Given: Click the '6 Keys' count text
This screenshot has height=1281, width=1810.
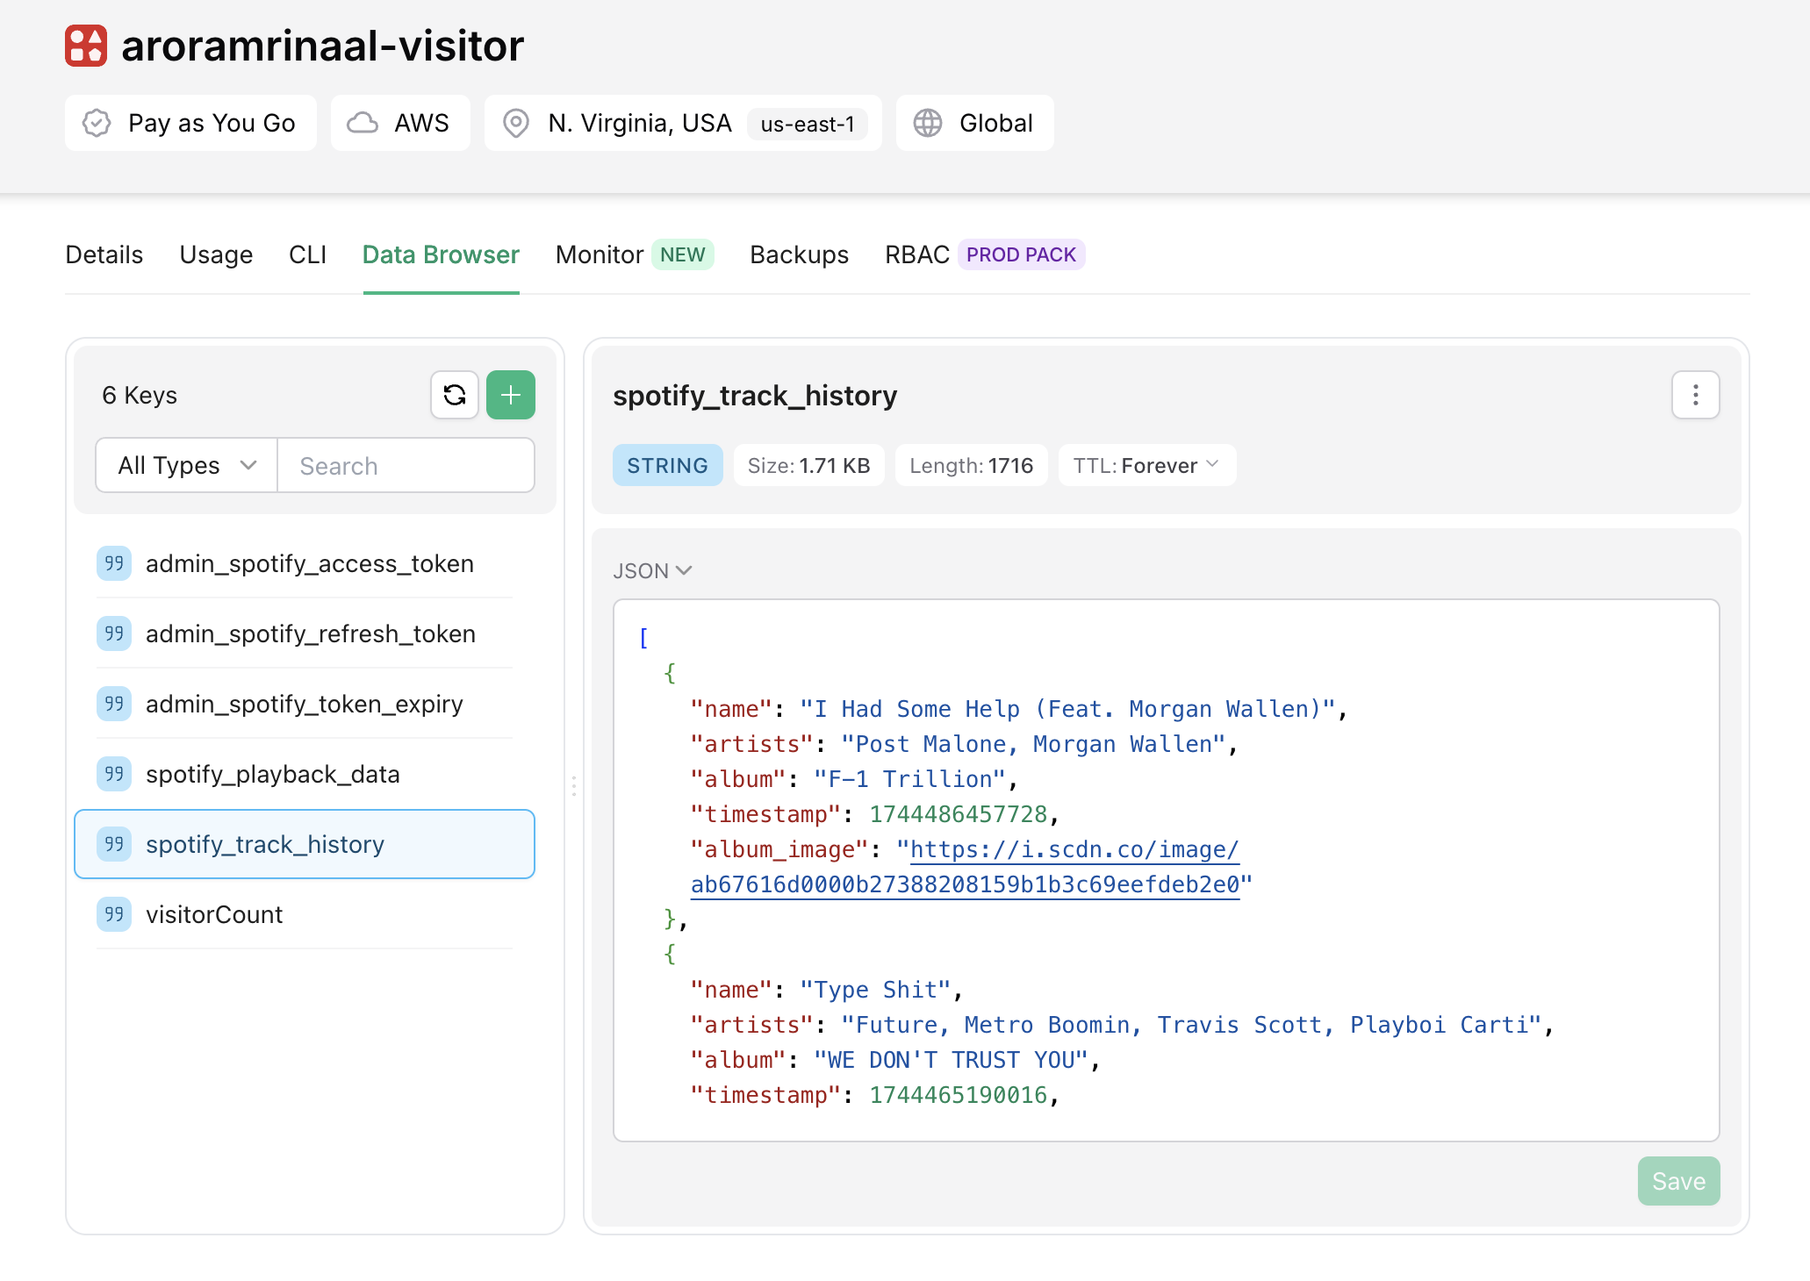Looking at the screenshot, I should point(140,395).
